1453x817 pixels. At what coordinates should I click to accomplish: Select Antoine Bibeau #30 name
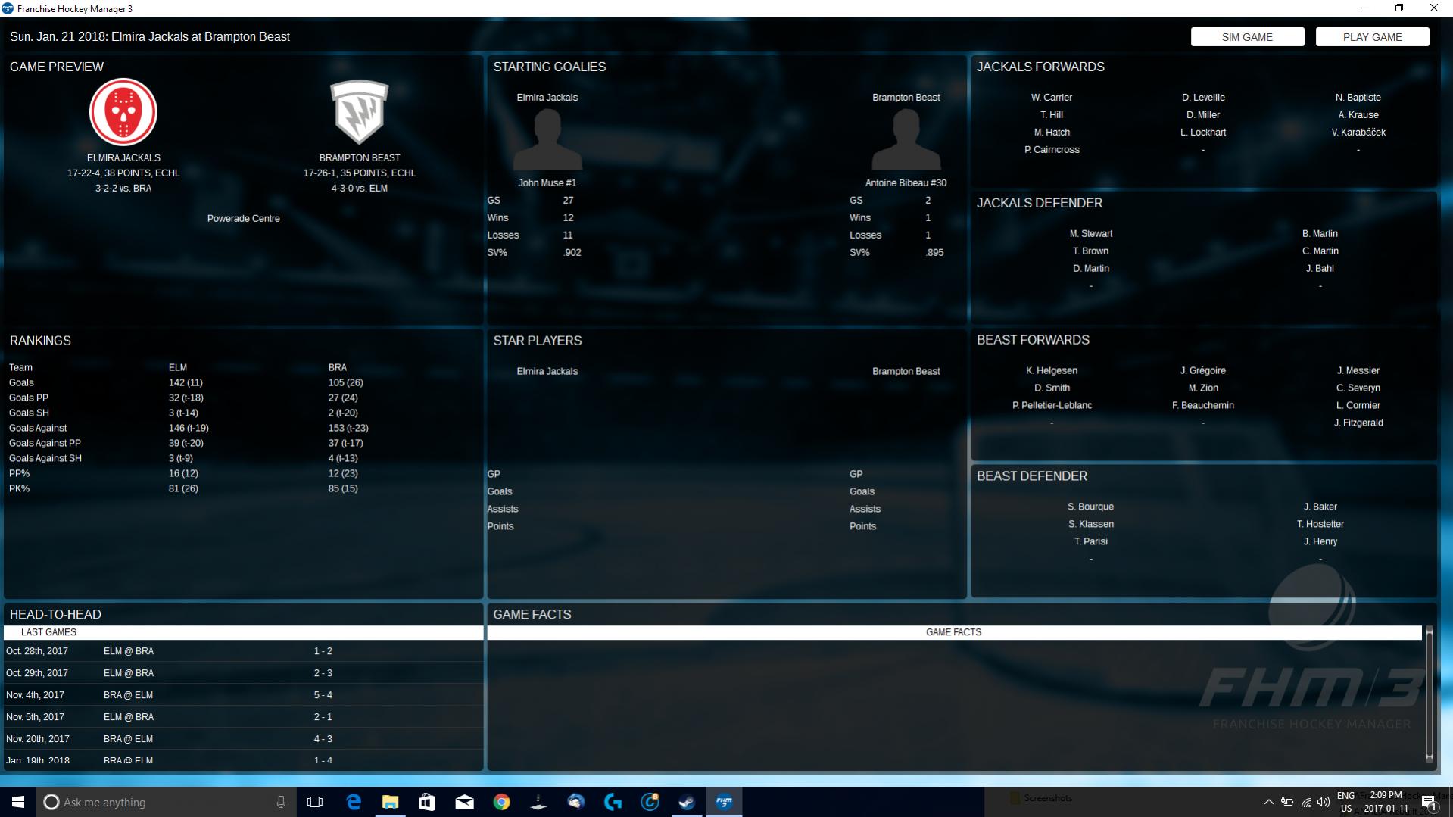[x=906, y=182]
